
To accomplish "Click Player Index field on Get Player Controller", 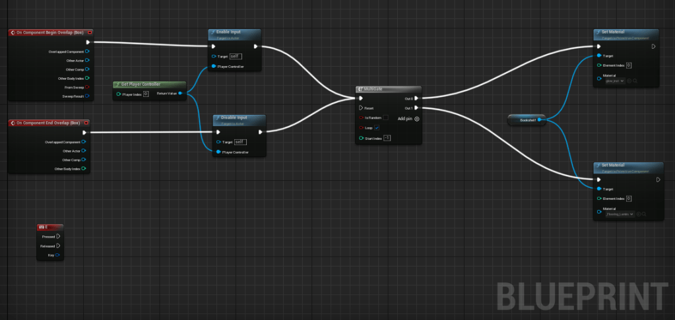I will point(145,94).
